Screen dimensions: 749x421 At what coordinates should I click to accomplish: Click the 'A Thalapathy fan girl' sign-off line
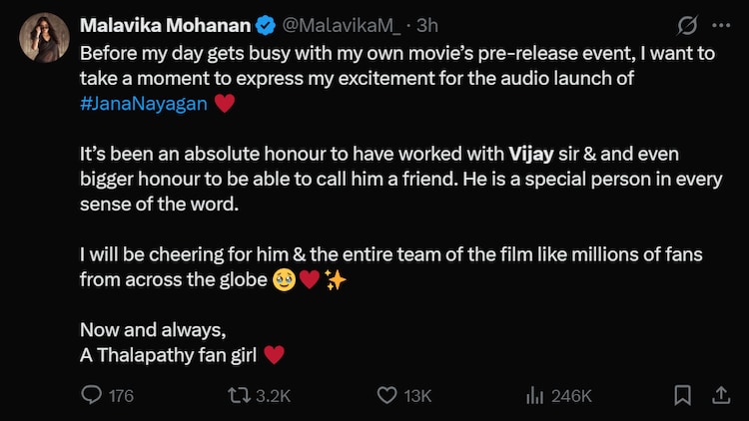tap(172, 353)
